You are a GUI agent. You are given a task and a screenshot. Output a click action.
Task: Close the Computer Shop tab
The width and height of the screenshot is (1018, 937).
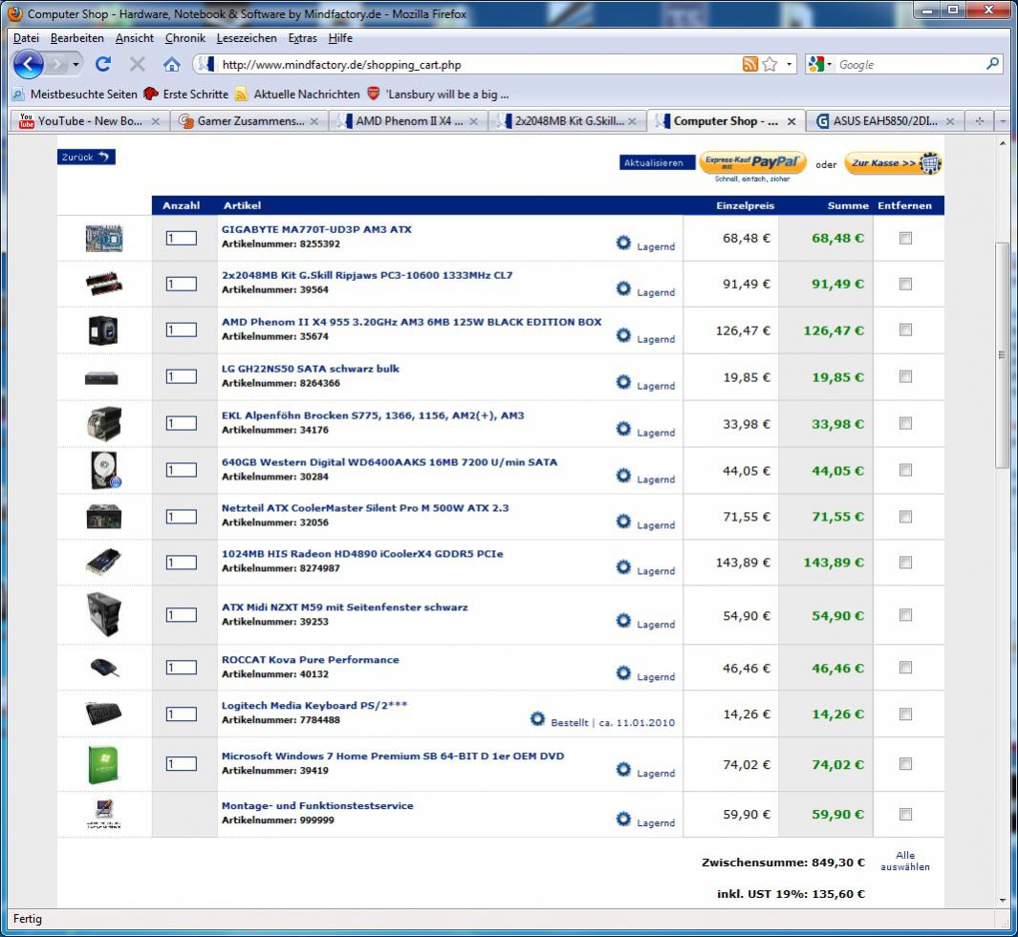pos(791,121)
